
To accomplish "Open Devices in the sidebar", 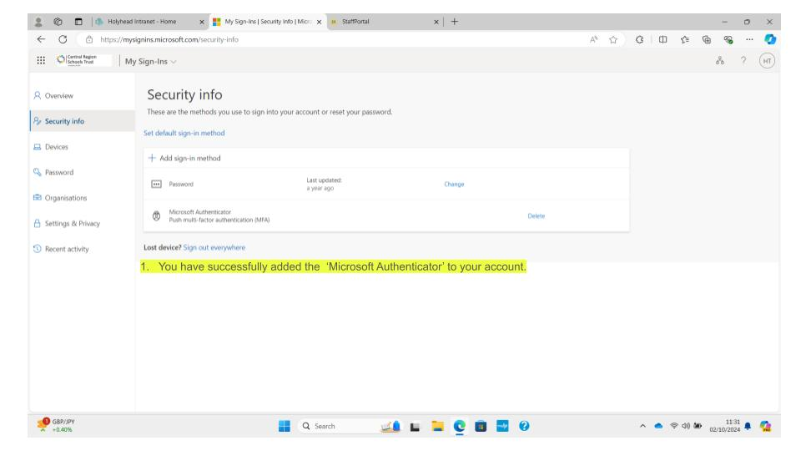I will click(83, 147).
